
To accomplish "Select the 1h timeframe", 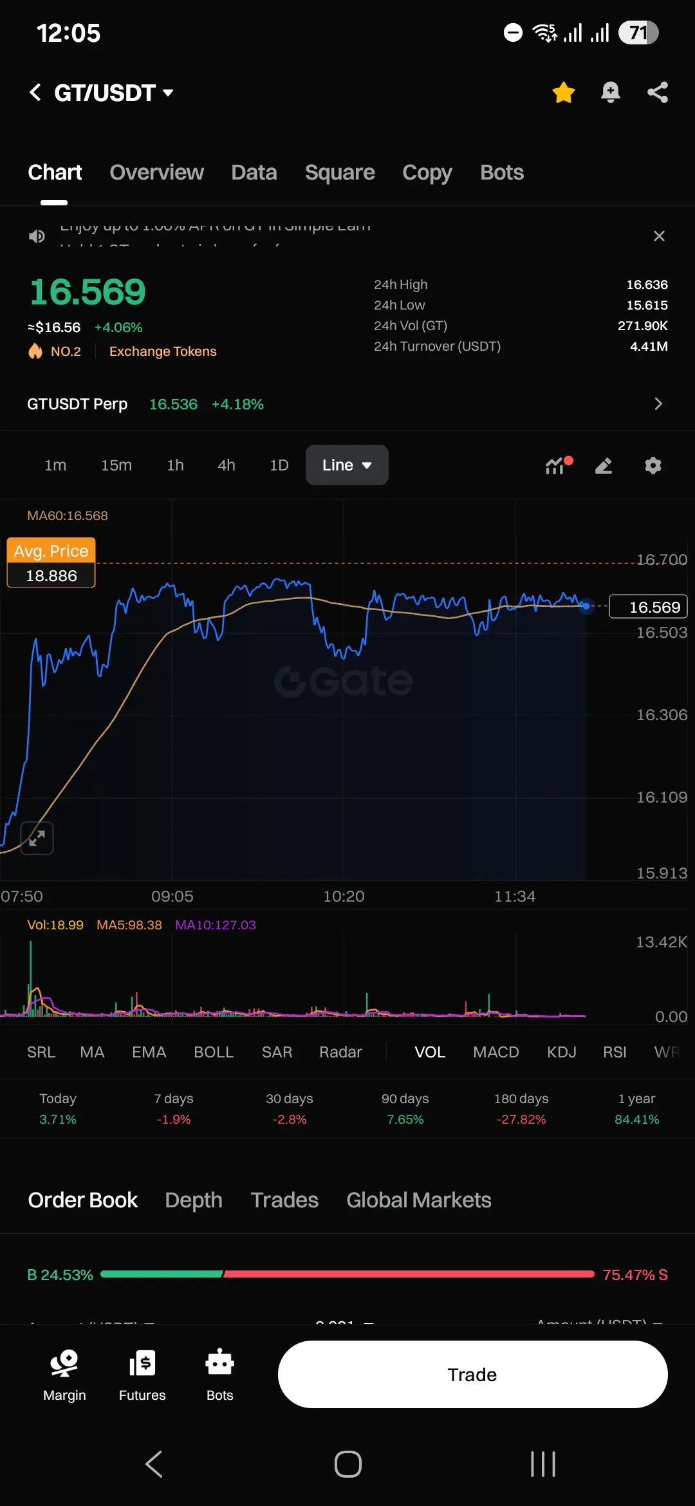I will pos(175,465).
